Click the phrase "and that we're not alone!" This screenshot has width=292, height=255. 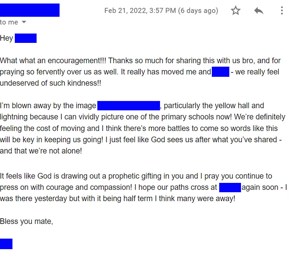tap(41, 151)
